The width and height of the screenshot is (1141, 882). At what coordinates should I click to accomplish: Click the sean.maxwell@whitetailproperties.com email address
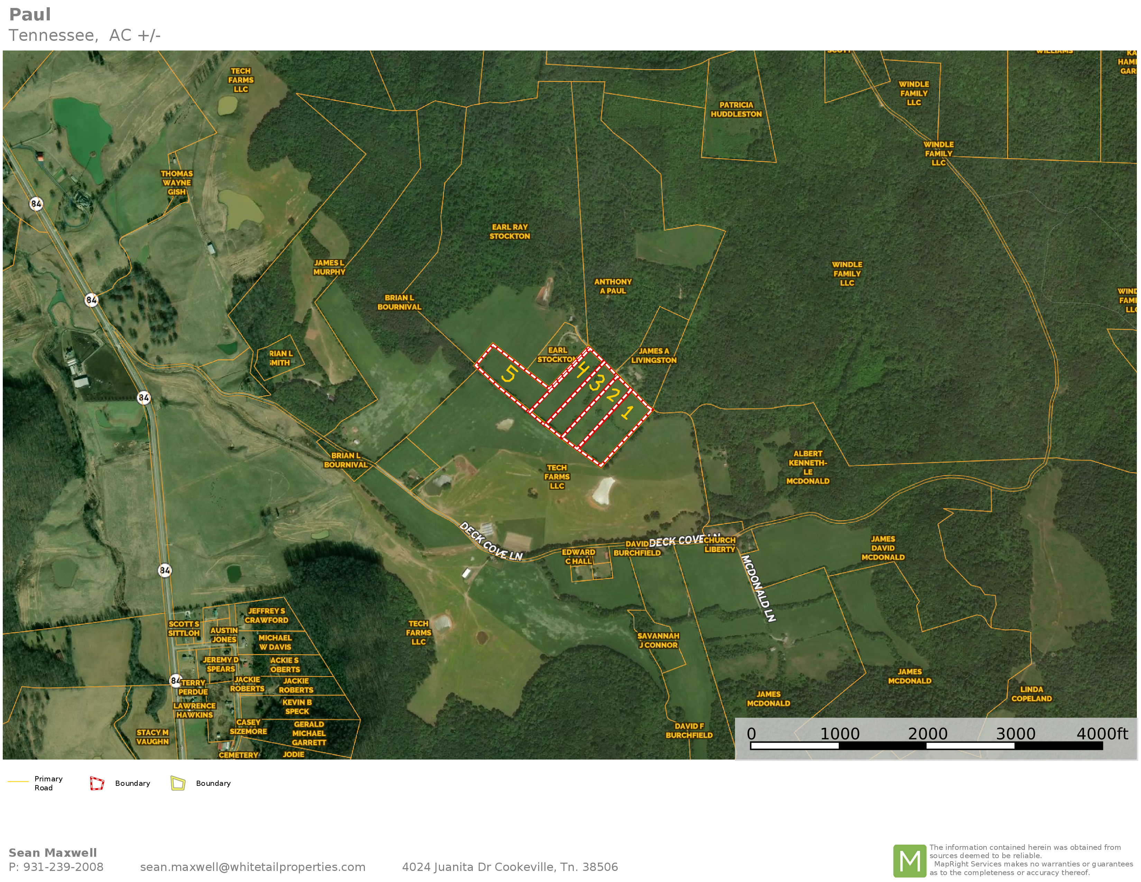coord(252,867)
